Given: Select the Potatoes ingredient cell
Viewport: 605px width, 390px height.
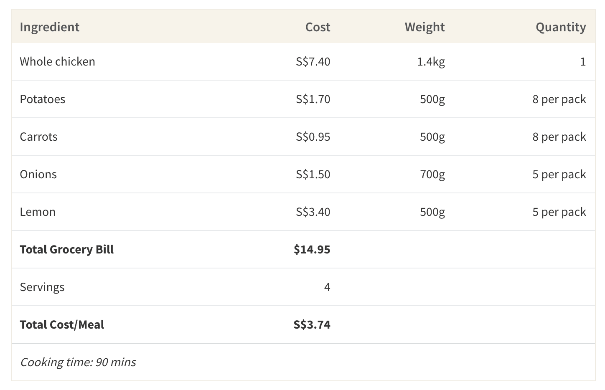Looking at the screenshot, I should click(x=43, y=99).
